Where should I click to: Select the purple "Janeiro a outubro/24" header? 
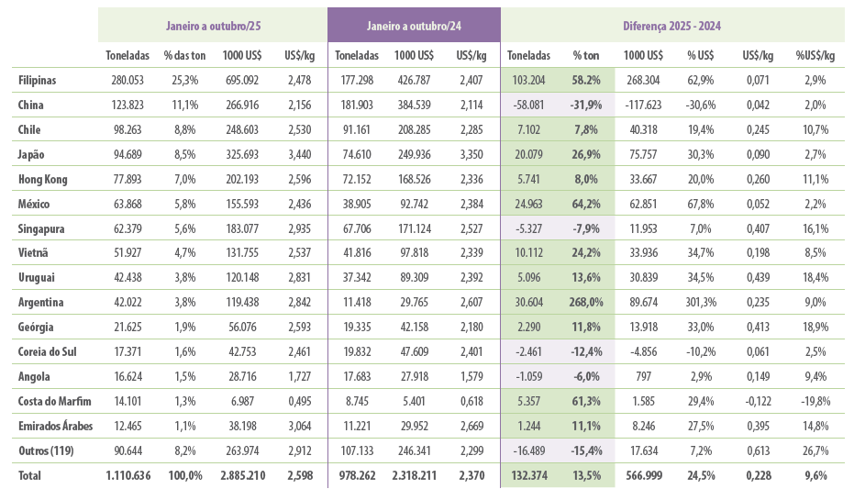click(414, 26)
